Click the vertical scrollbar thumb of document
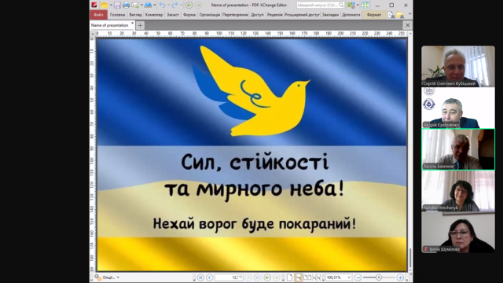The image size is (503, 283). pyautogui.click(x=410, y=259)
